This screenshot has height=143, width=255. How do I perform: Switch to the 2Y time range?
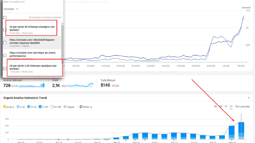231,106
